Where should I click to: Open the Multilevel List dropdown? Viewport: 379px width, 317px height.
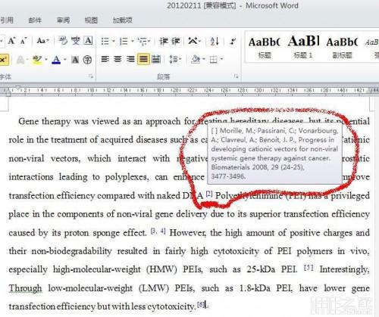(144, 41)
